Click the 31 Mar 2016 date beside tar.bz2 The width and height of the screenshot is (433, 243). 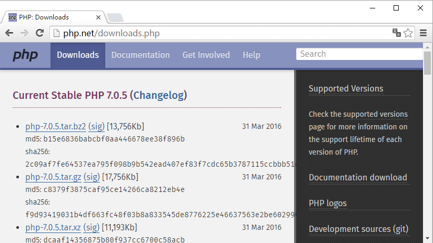(262, 126)
